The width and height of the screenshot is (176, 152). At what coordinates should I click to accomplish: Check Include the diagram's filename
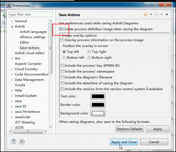click(62, 77)
